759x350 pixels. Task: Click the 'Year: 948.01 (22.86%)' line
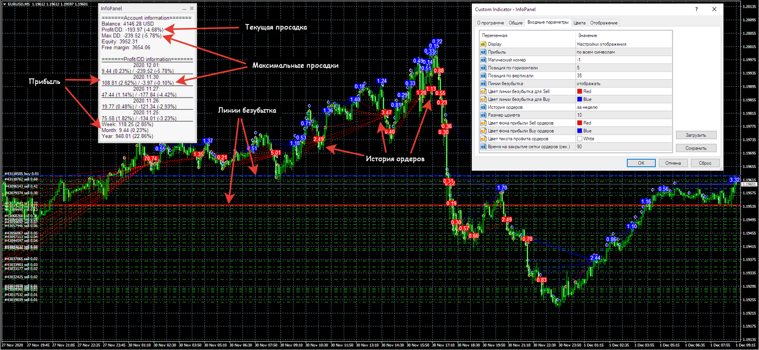pos(128,136)
